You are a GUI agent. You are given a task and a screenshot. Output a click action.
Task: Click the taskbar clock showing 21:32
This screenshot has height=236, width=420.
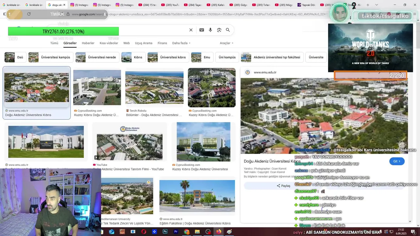[x=401, y=232]
